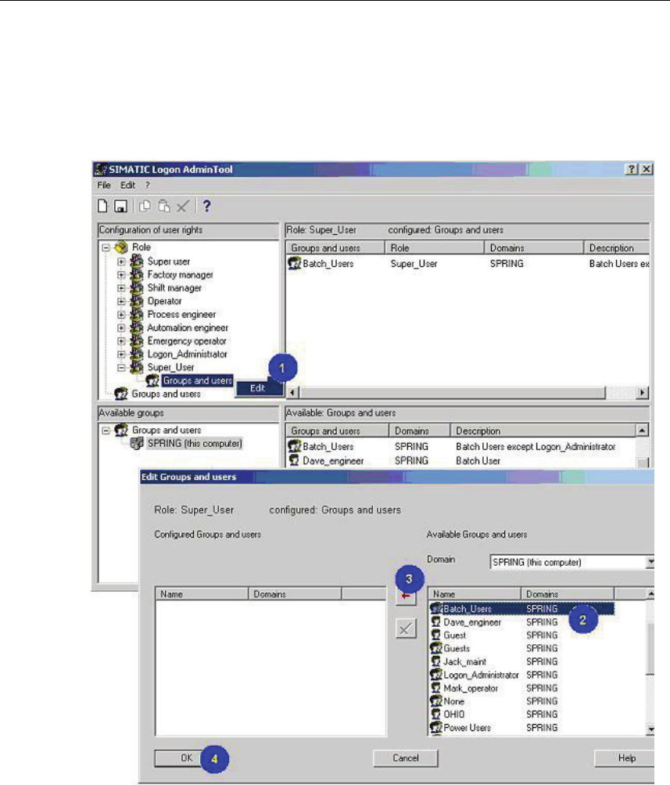Screen dimensions: 670x785
Task: Click the Shift manager role icon
Action: [x=137, y=287]
